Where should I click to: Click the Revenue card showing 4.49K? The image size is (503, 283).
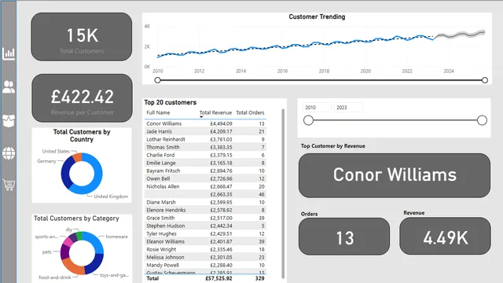tap(446, 236)
